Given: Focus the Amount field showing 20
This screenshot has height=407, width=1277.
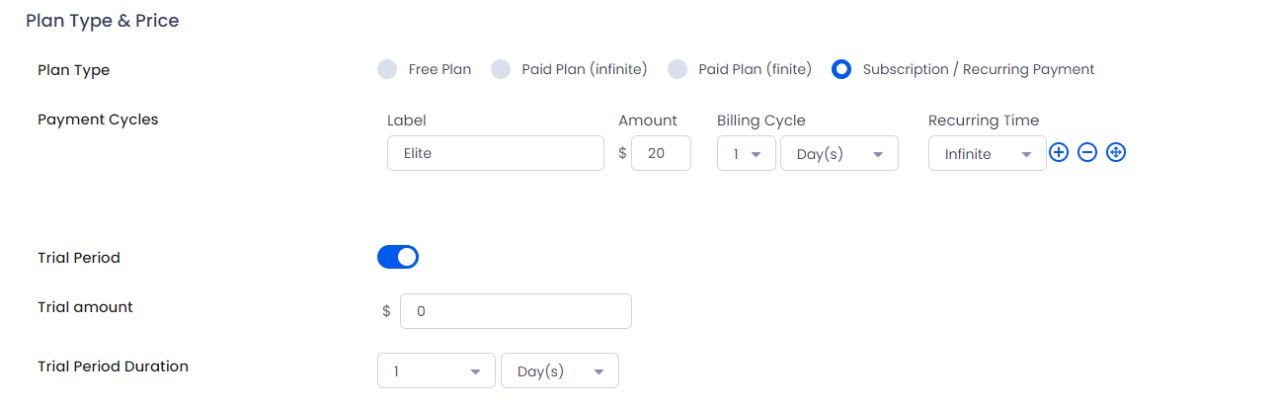Looking at the screenshot, I should pyautogui.click(x=661, y=153).
